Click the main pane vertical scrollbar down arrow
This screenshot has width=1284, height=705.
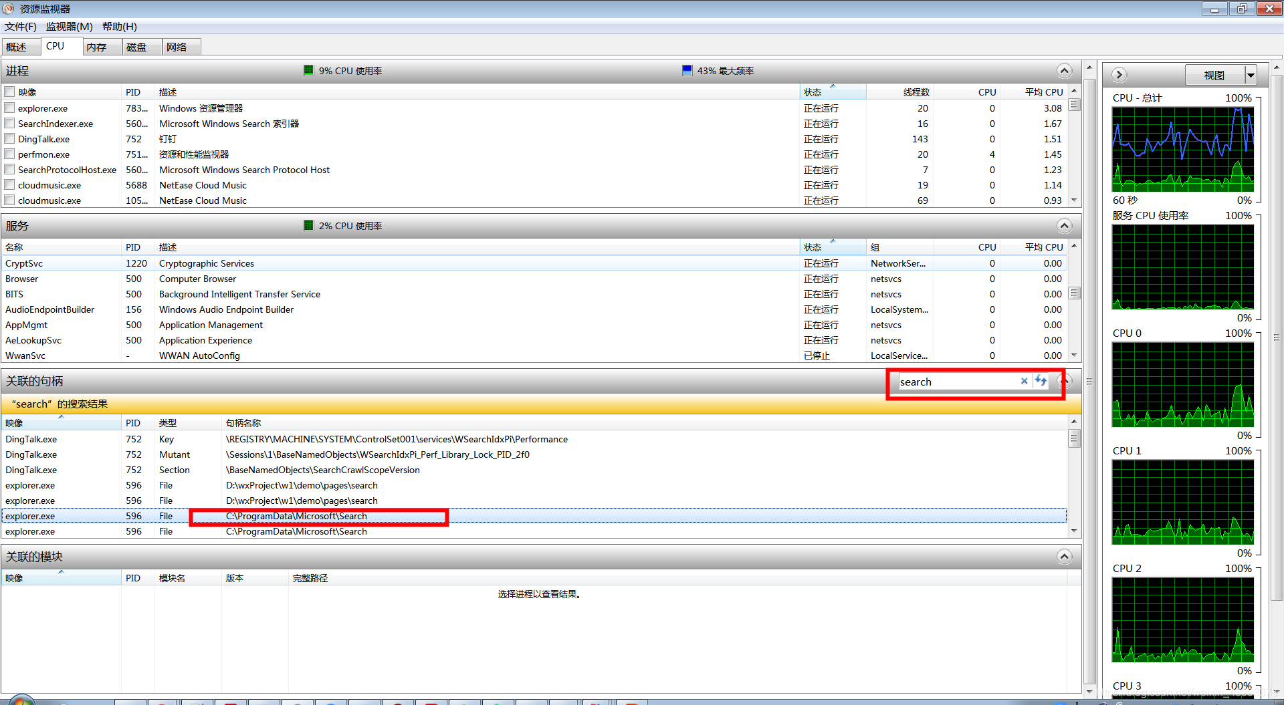[1089, 690]
